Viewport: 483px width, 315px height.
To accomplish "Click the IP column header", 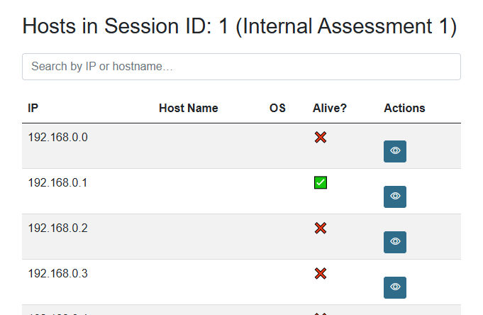I will [x=33, y=109].
